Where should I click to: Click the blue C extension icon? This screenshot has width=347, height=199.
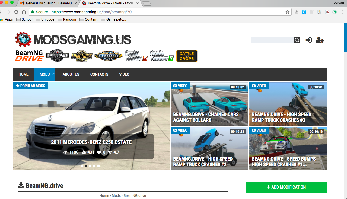tap(304, 12)
